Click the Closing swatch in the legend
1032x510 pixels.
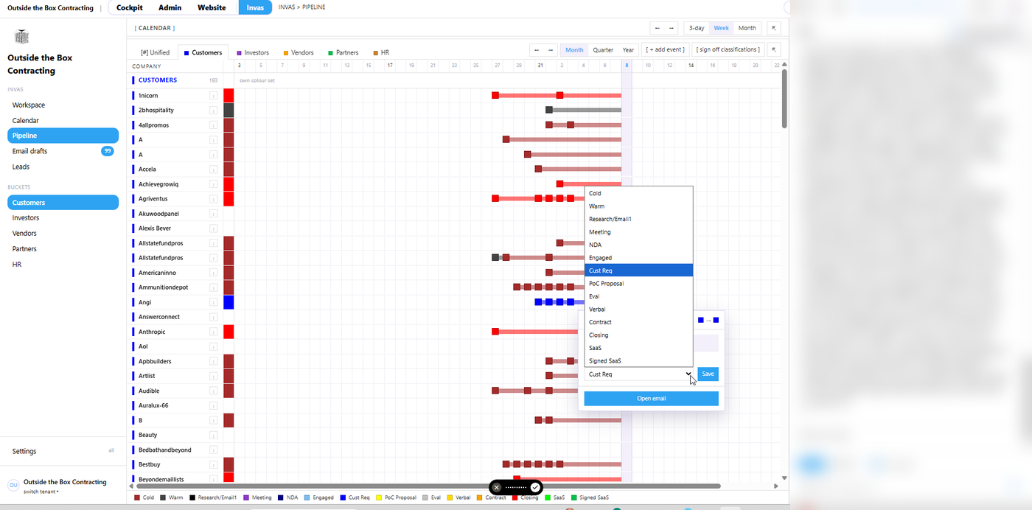coord(515,498)
